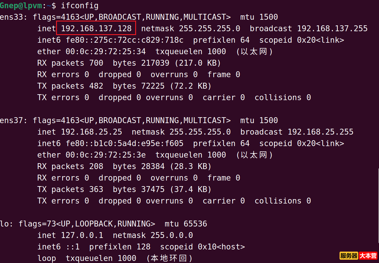Click the ifconfig command on the prompt line
The width and height of the screenshot is (379, 263).
(80, 6)
